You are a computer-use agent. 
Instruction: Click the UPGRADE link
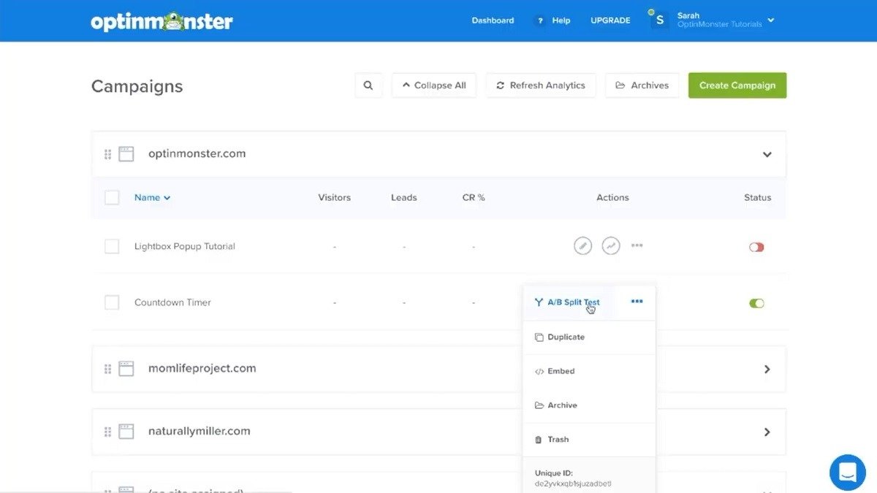click(610, 20)
